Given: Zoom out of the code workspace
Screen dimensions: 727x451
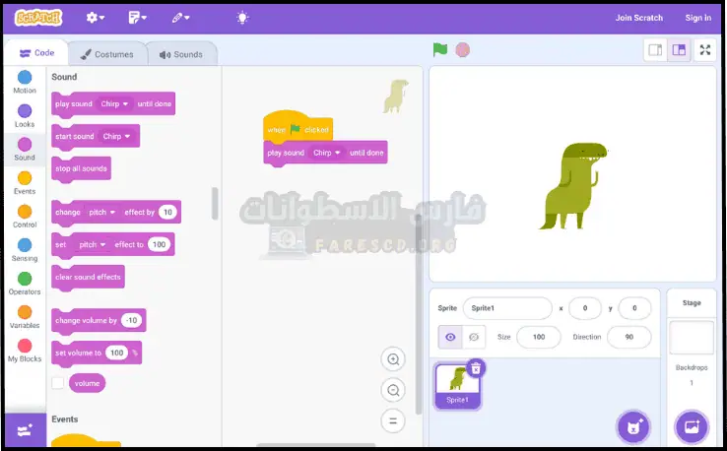Looking at the screenshot, I should (x=394, y=391).
